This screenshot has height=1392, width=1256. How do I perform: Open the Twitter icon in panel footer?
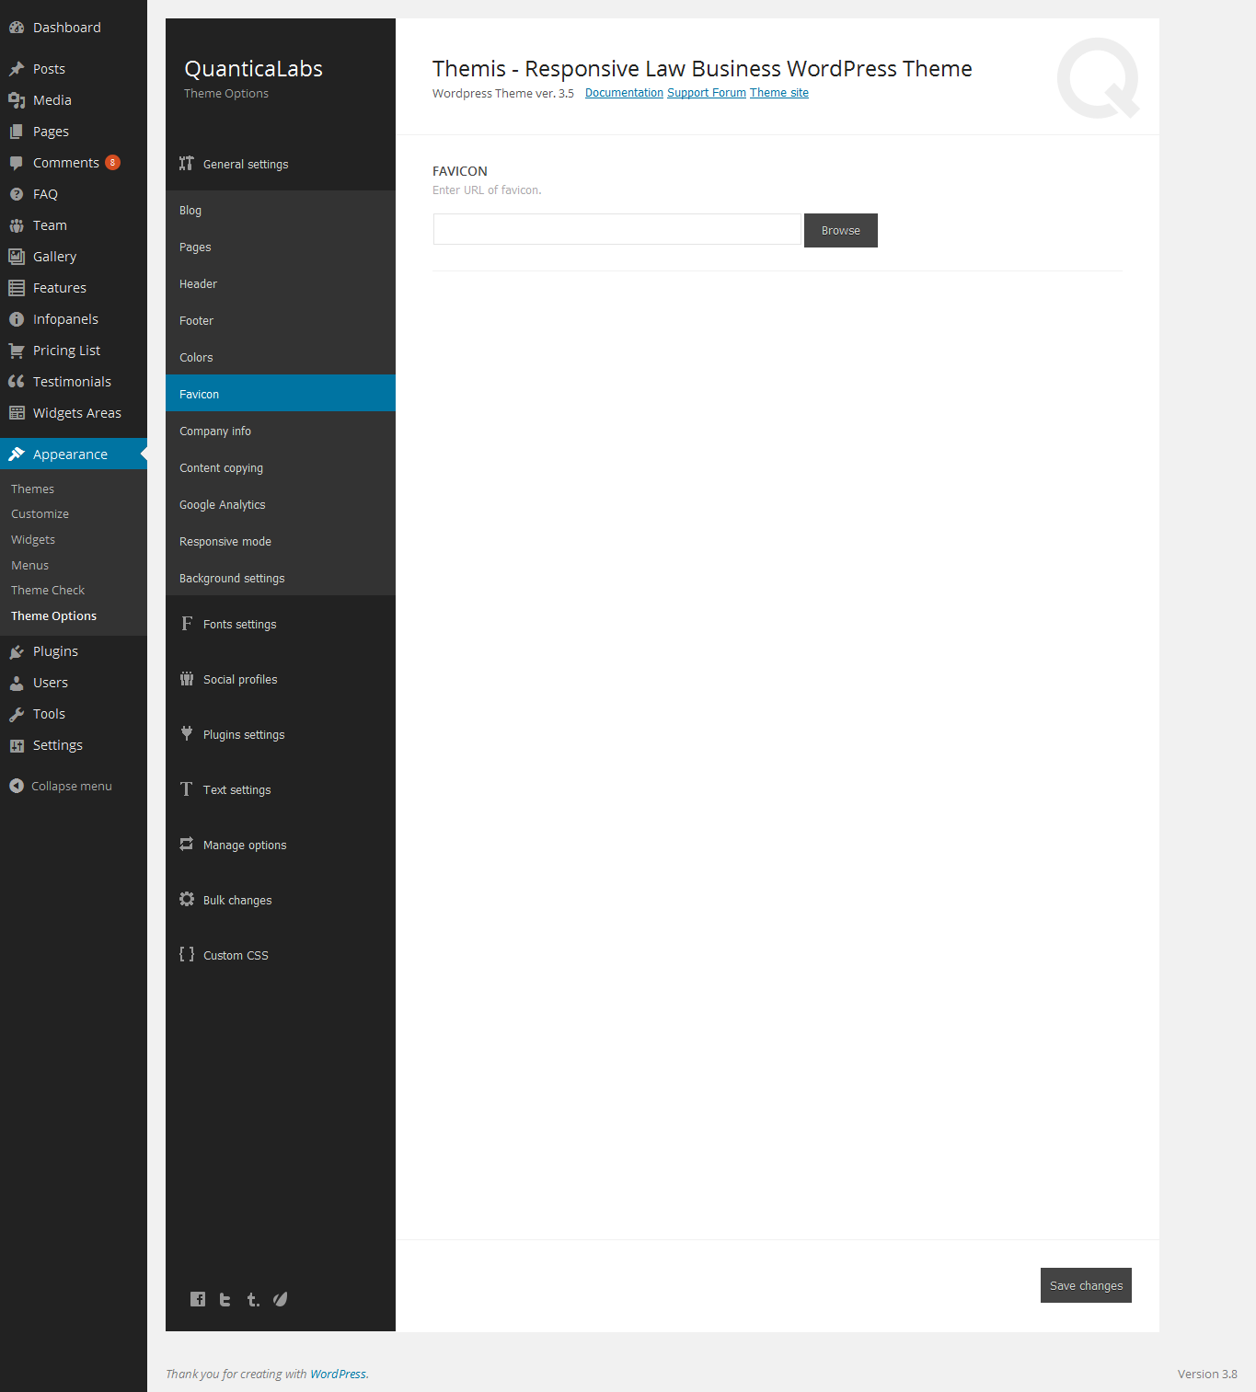point(225,1299)
